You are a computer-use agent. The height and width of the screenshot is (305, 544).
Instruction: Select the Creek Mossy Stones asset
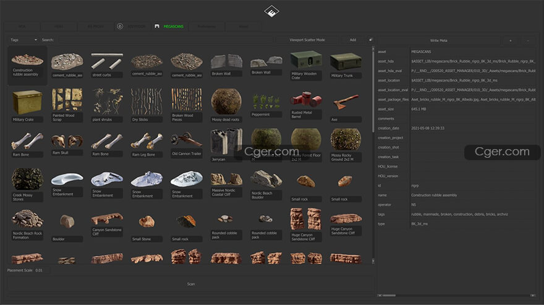tap(27, 185)
